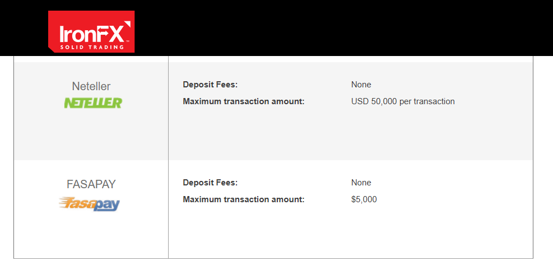This screenshot has height=270, width=553.
Task: Click FASAPAY's Maximum transaction amount label
Action: [x=243, y=199]
